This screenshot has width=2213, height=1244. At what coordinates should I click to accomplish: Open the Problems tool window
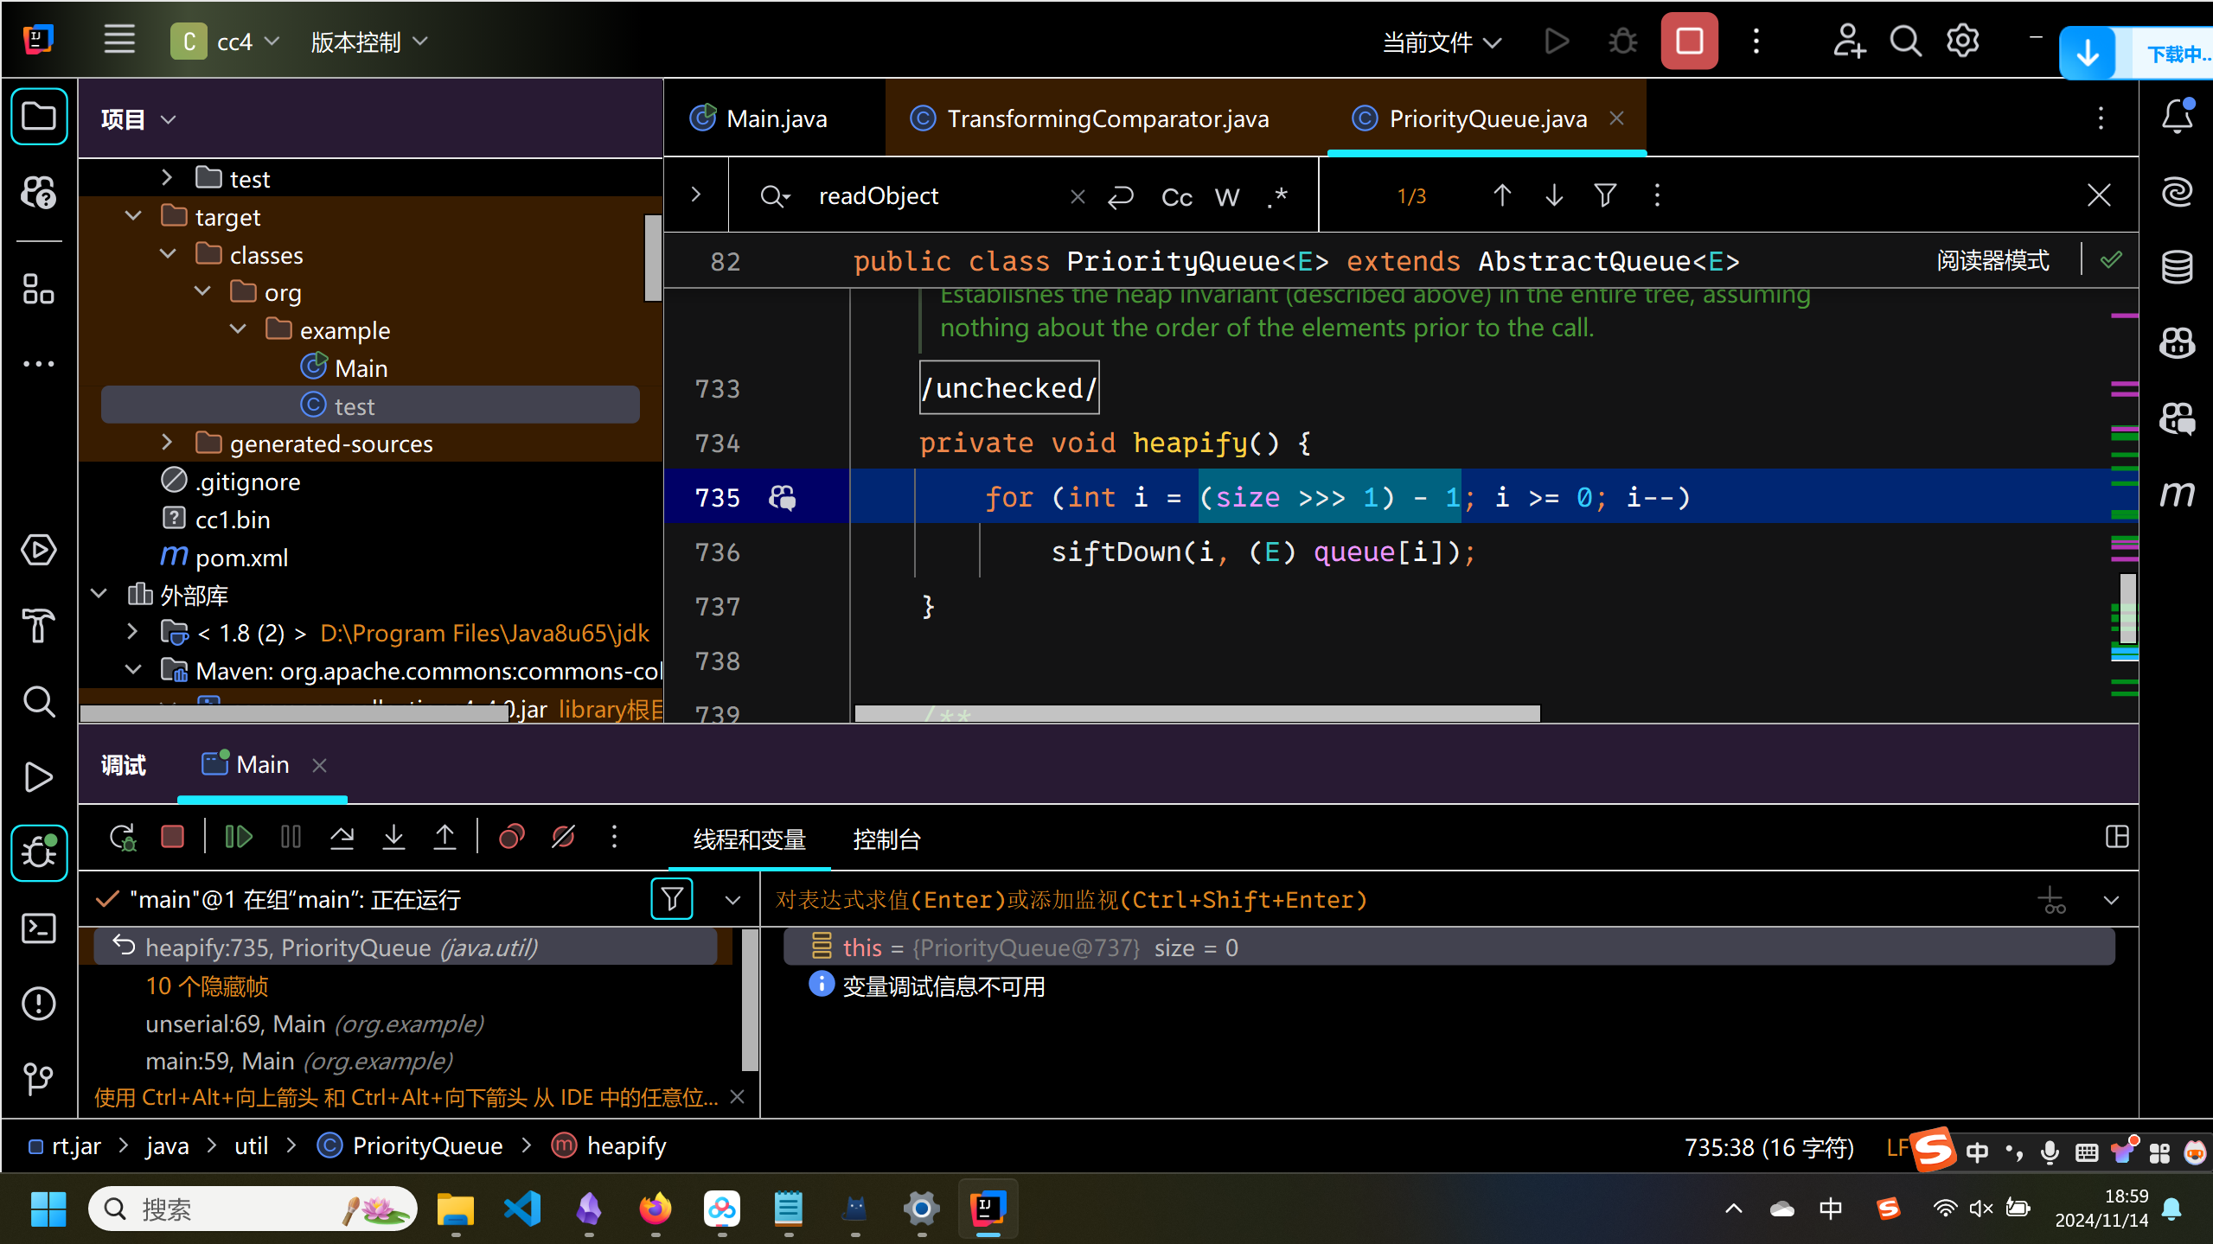pos(39,1004)
